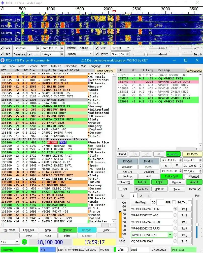Toggle the Freq checkbox in Wide Graph
This screenshot has width=203, height=253.
coord(2,54)
